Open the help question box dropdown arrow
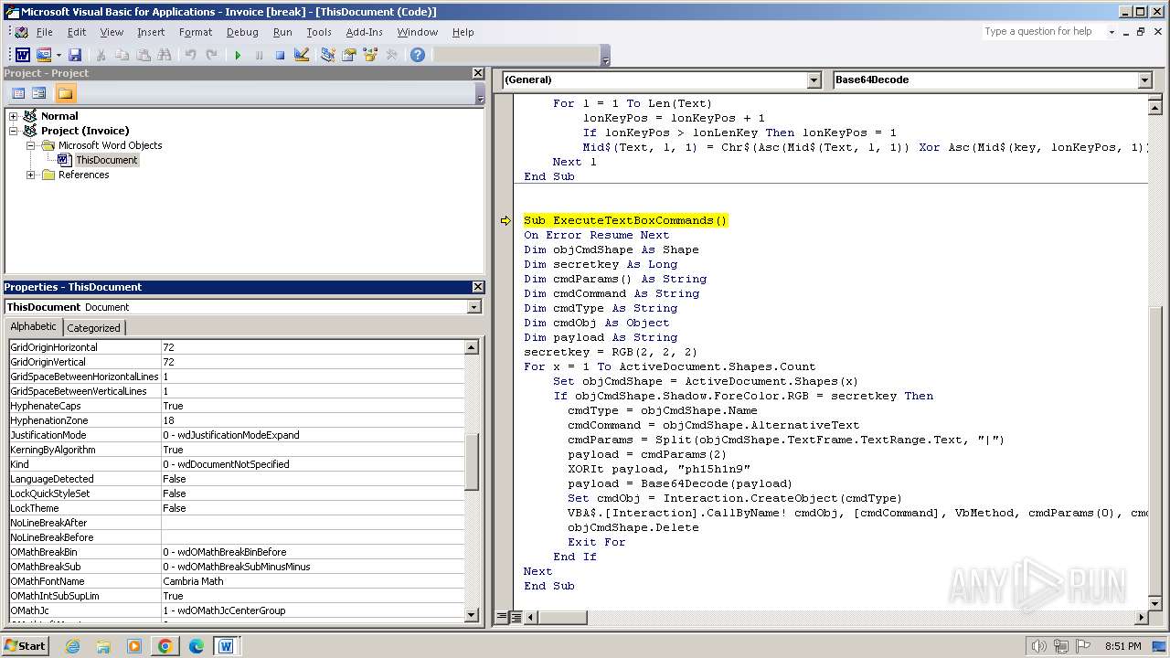Viewport: 1170px width, 658px height. coord(1111,31)
